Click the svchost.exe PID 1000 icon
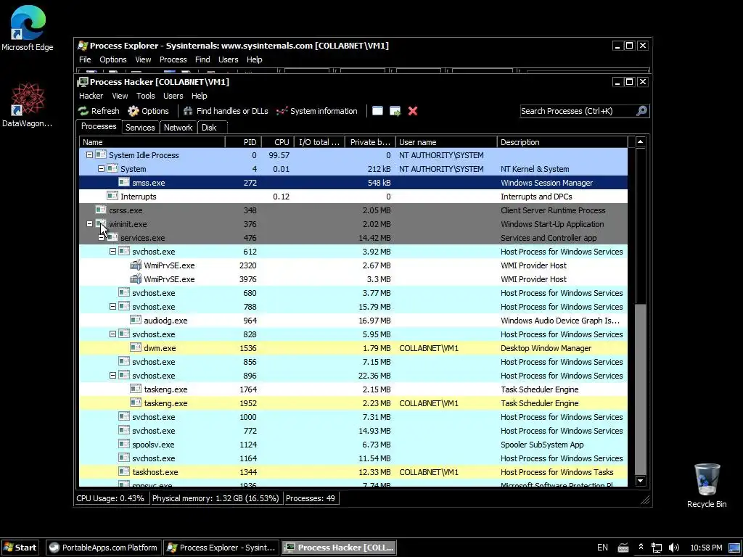 click(x=124, y=417)
